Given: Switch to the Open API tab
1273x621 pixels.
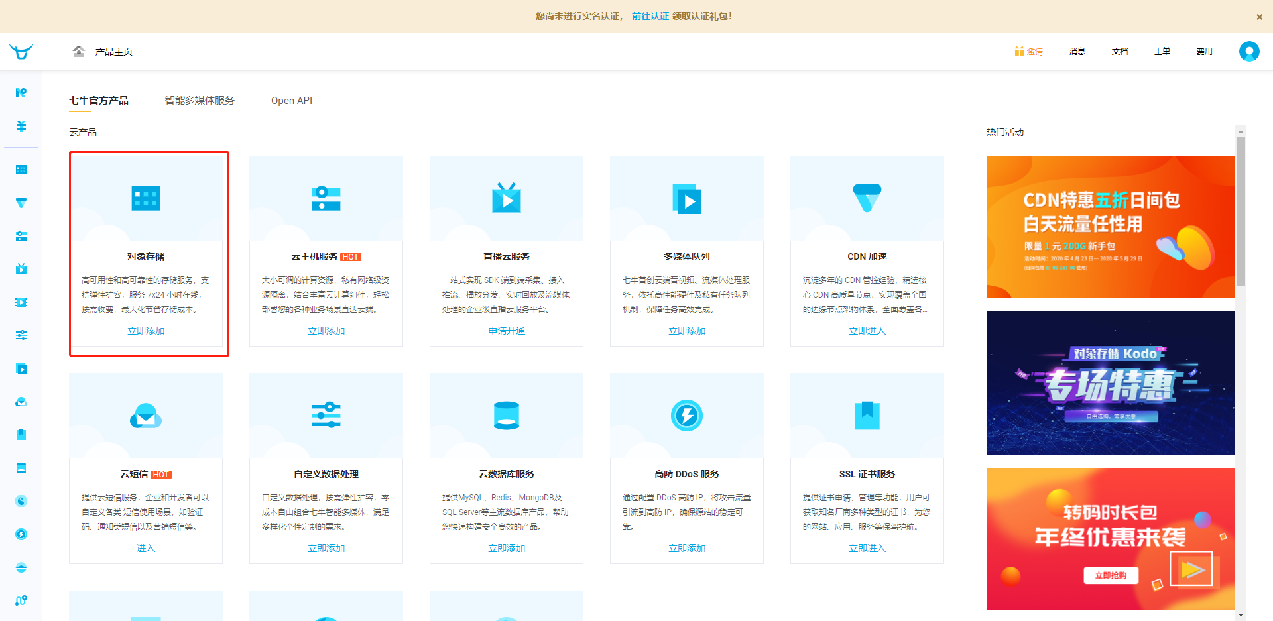Looking at the screenshot, I should point(292,101).
